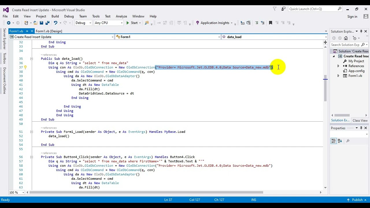
Task: Save the current file with the Save icon
Action: click(x=41, y=23)
